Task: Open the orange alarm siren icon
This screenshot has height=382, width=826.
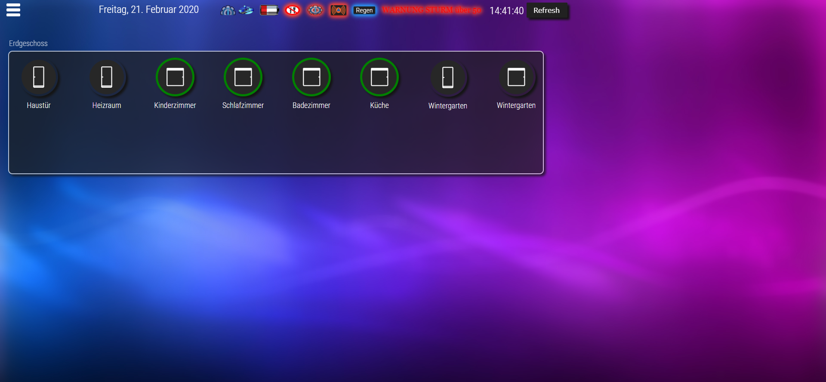Action: 339,10
